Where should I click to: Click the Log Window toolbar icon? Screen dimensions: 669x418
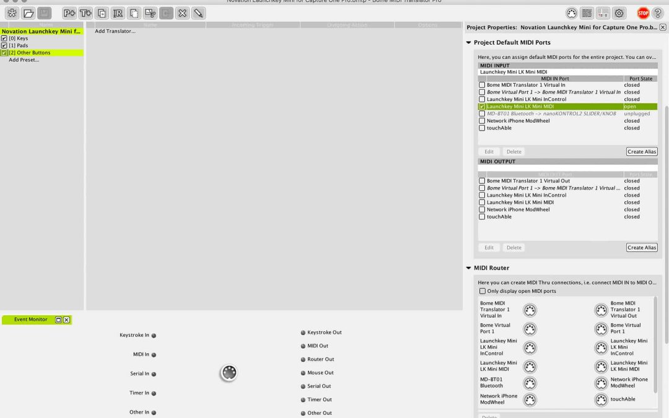pos(587,13)
